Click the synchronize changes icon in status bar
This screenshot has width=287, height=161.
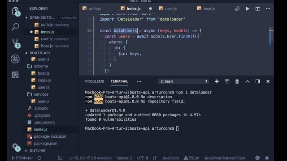pyautogui.click(x=39, y=158)
